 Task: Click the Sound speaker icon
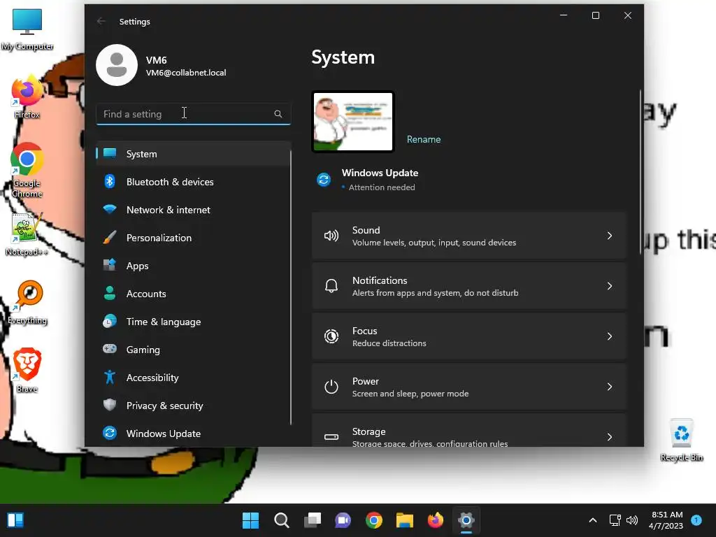click(x=331, y=236)
